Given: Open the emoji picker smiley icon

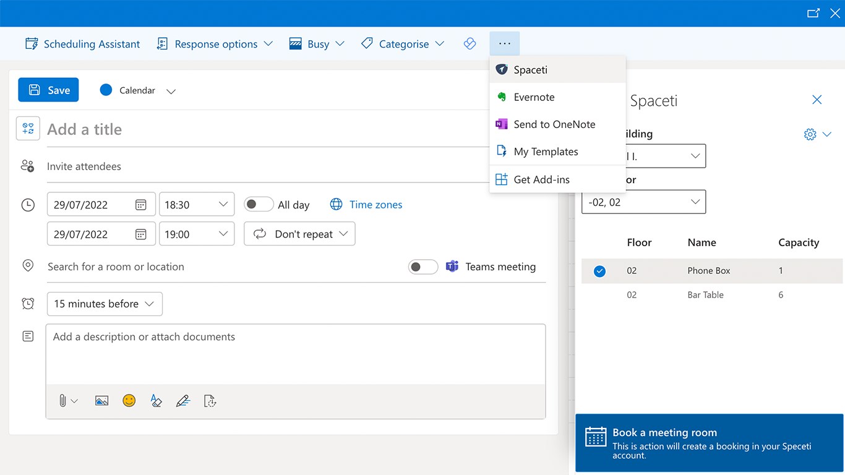Looking at the screenshot, I should 129,401.
